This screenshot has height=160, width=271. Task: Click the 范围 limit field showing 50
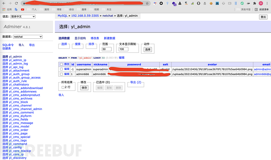pos(106,49)
